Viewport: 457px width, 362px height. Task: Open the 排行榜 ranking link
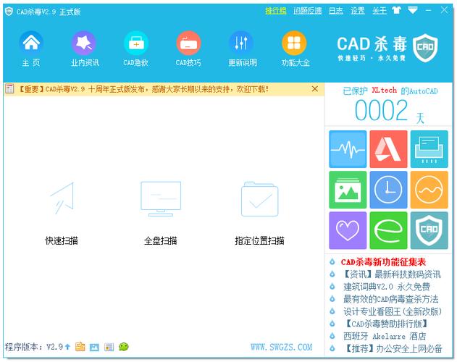pos(275,11)
